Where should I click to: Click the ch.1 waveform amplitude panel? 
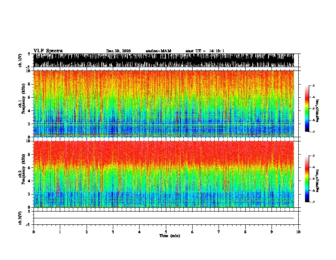[x=164, y=60]
